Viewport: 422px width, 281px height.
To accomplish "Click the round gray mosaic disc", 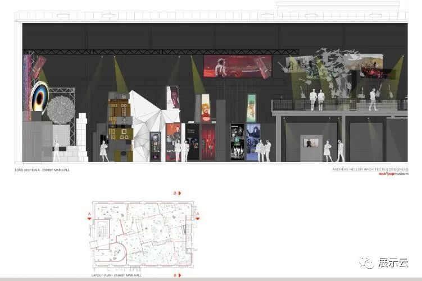I will coord(60,109).
